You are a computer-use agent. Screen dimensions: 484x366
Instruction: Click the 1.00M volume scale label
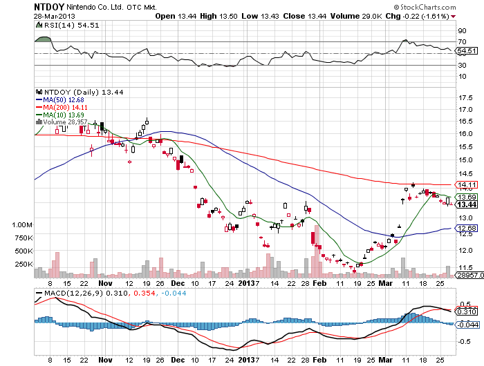22,225
